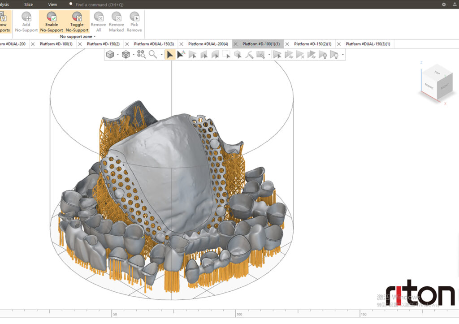This screenshot has height=324, width=459.
Task: Click the rectangle marquee selection tool
Action: coord(226,54)
